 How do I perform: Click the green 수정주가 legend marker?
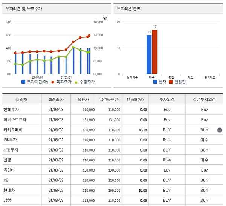76,82
